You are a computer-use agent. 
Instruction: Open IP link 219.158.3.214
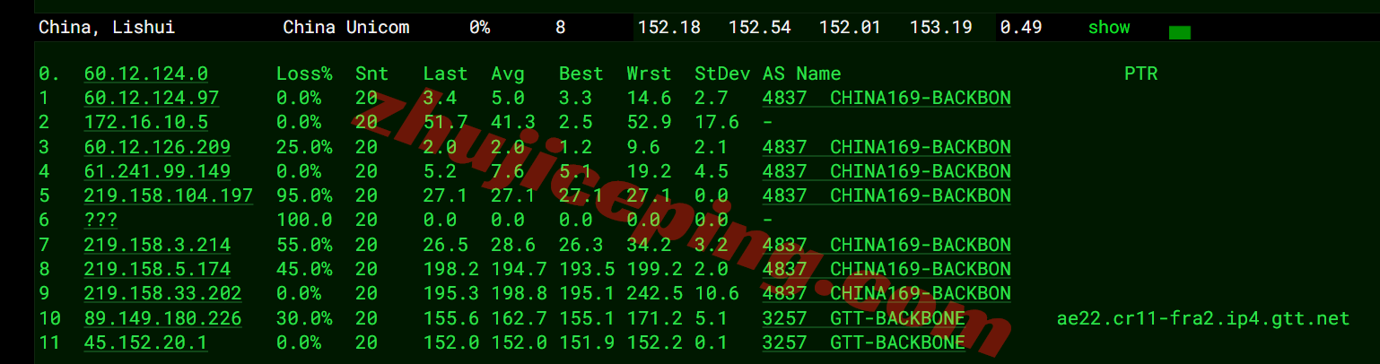click(157, 245)
